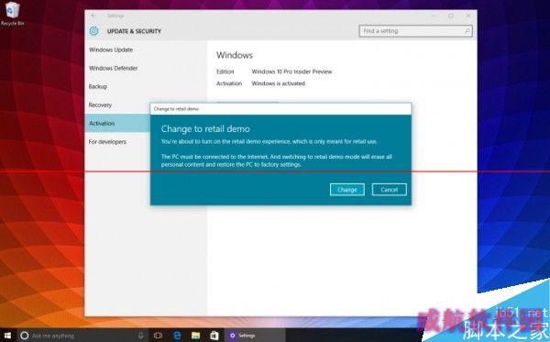
Task: Select the Settings taskbar button
Action: [256, 336]
